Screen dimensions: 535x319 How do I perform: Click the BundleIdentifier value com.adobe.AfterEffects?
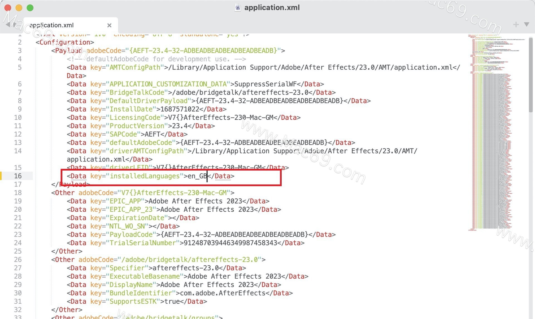pos(223,293)
